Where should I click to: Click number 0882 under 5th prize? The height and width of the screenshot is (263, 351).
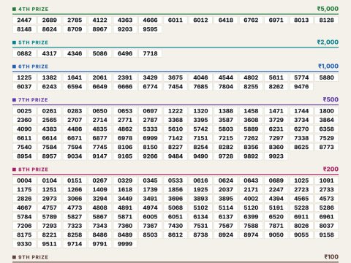tap(24, 53)
